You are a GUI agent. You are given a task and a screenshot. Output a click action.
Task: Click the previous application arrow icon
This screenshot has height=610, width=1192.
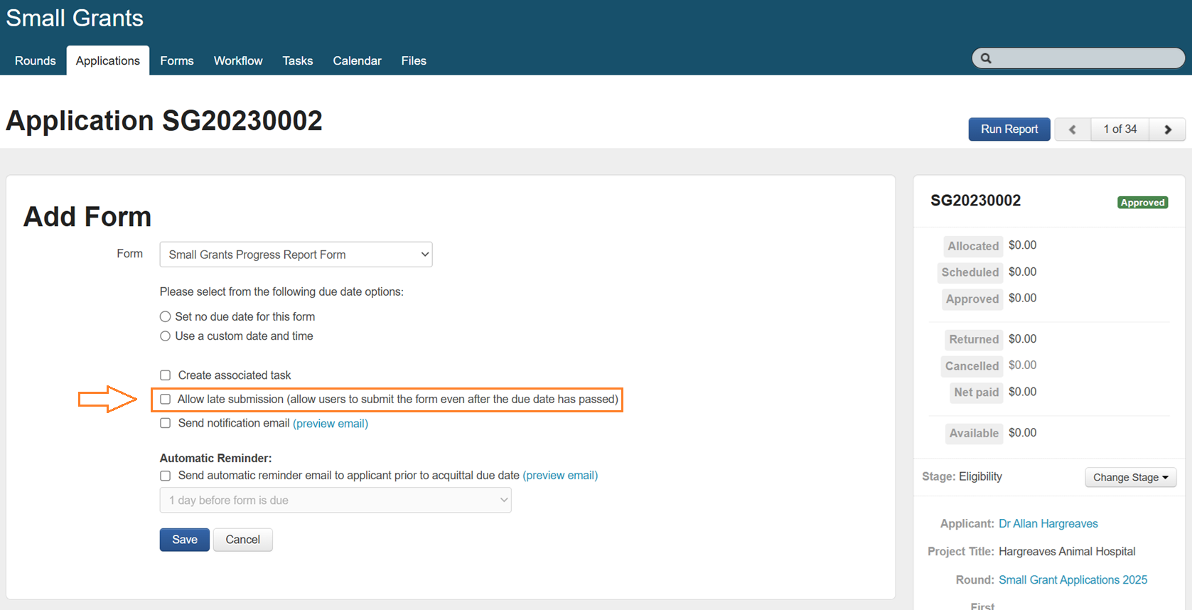point(1073,129)
